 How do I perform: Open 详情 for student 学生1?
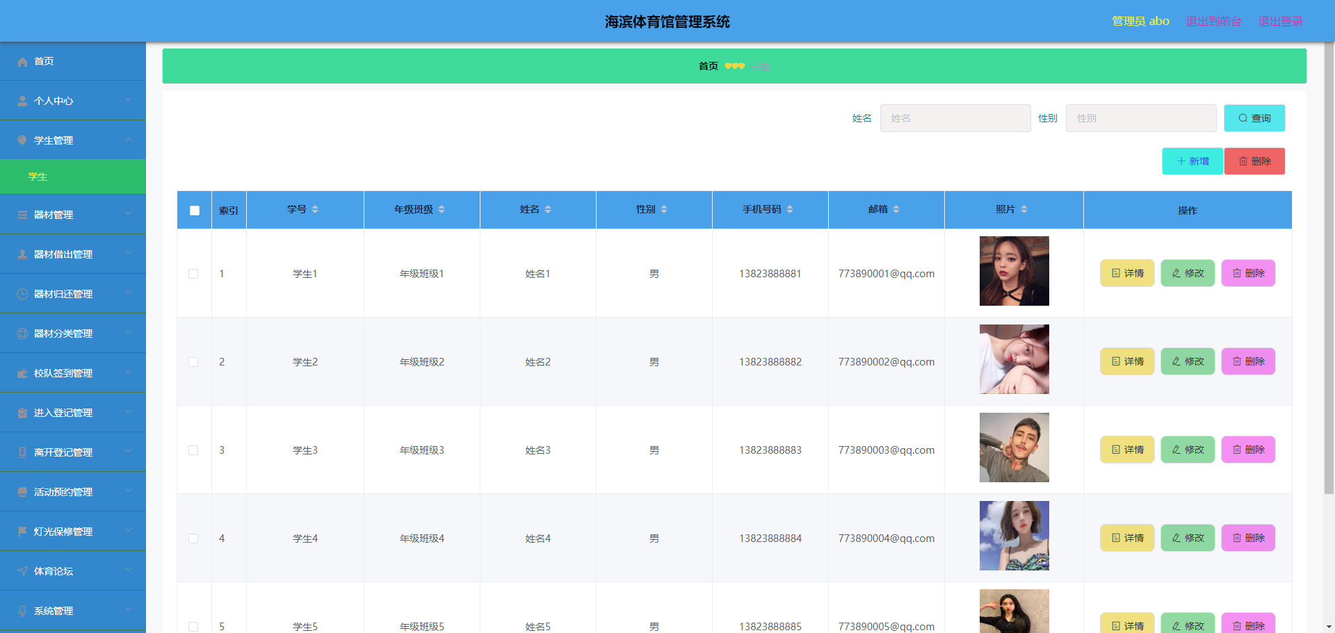[x=1127, y=273]
